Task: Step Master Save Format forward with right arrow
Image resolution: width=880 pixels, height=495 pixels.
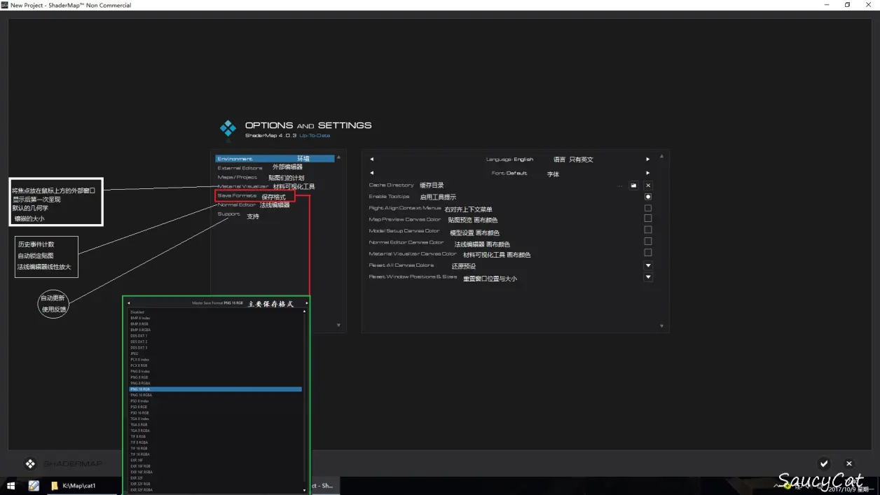Action: coord(307,302)
